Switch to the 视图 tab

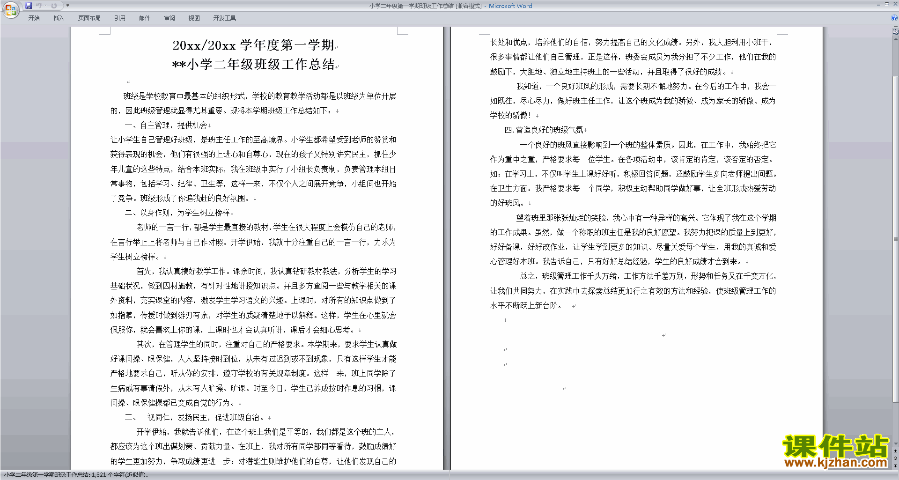coord(194,18)
